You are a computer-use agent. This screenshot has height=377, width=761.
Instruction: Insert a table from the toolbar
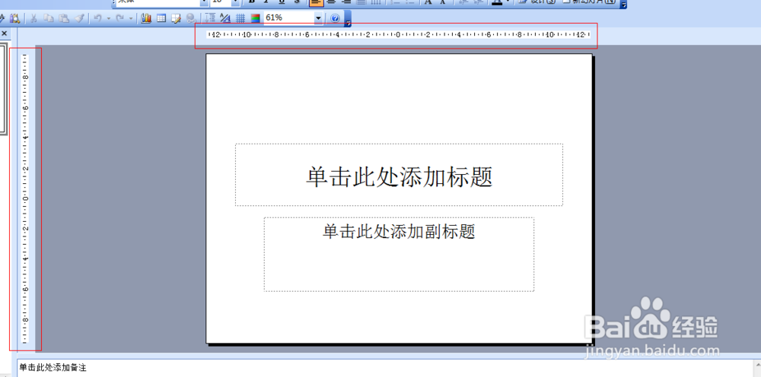click(161, 18)
